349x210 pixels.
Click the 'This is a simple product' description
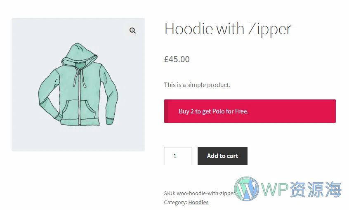point(197,85)
